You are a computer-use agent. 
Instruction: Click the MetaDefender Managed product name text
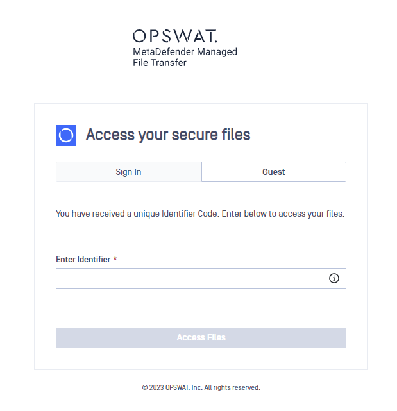click(185, 52)
